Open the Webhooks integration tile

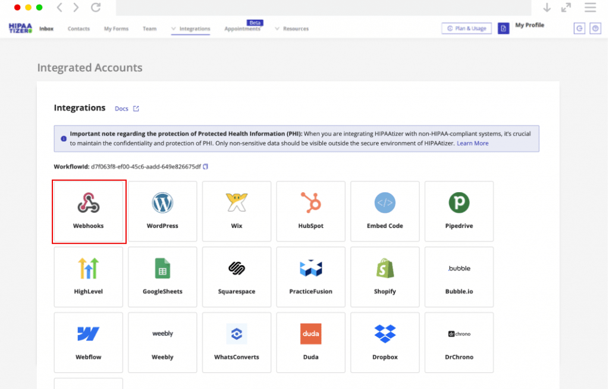(89, 211)
